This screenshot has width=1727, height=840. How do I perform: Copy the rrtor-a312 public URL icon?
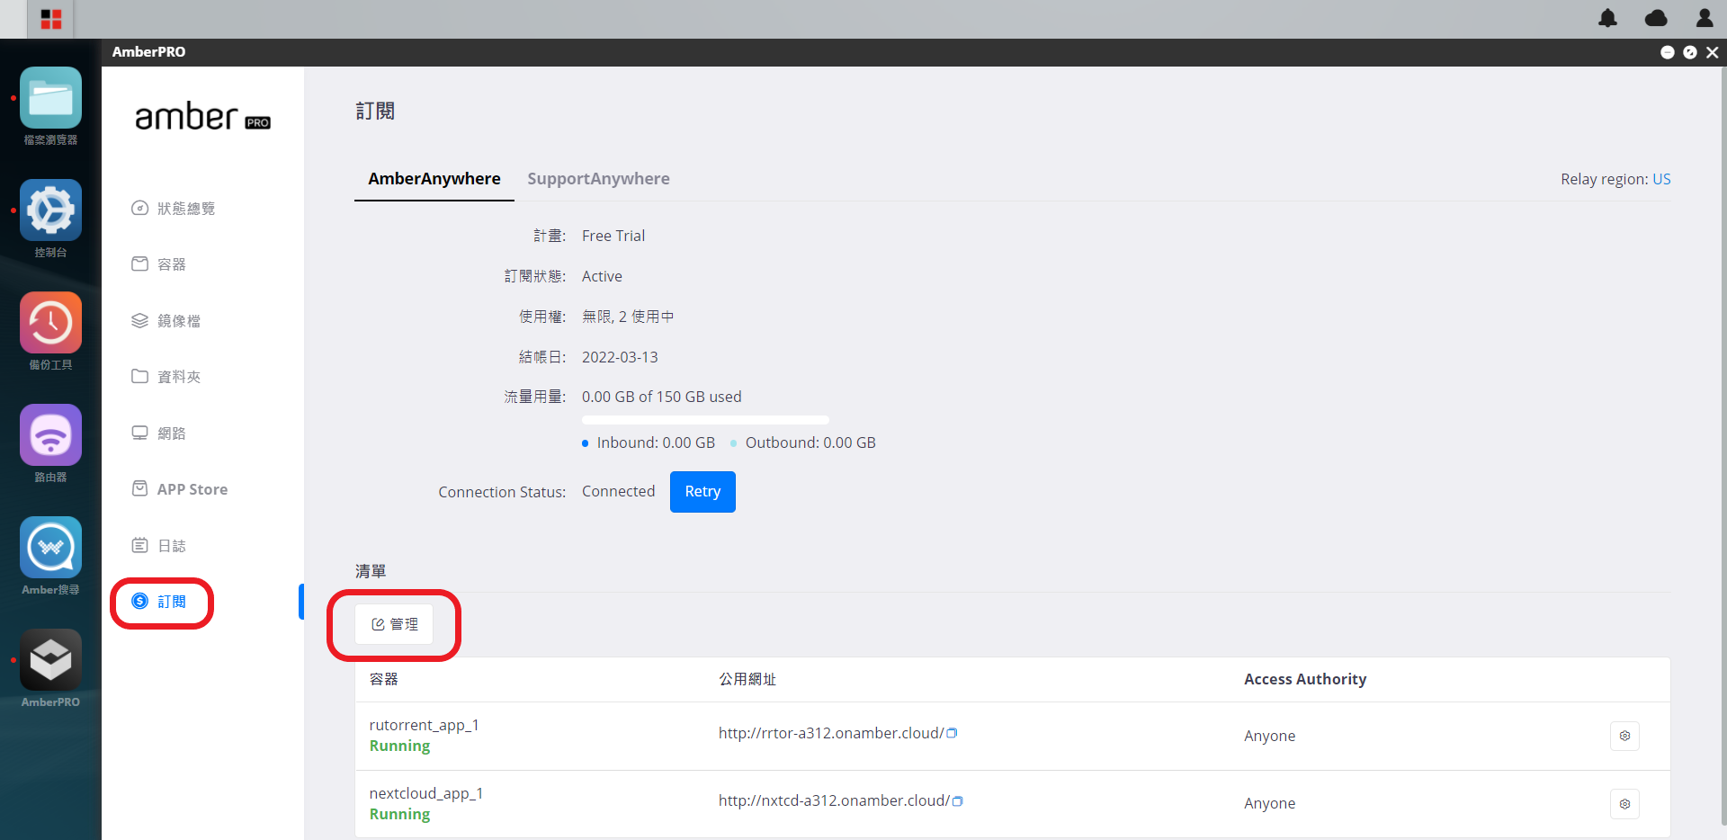[x=953, y=733]
